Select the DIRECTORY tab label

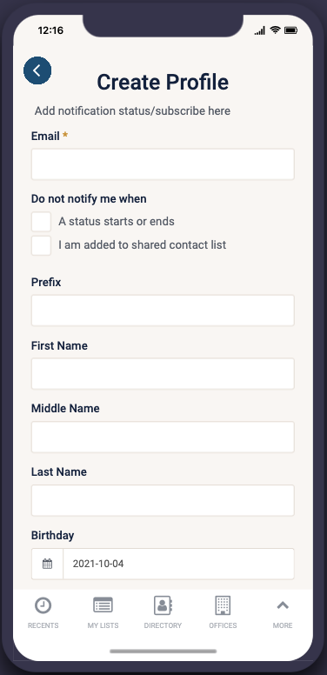pyautogui.click(x=163, y=625)
